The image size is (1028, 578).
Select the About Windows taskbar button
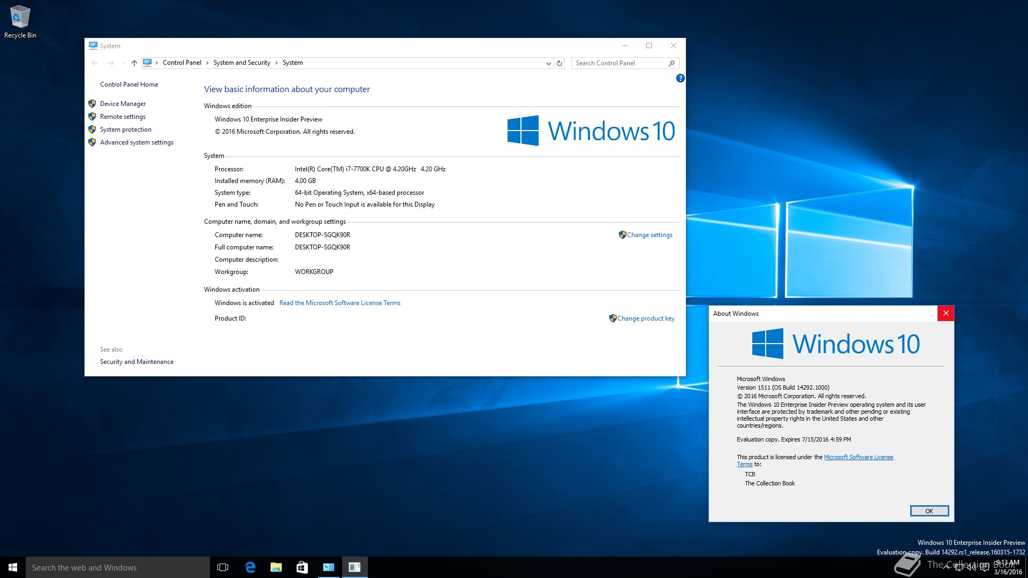click(354, 567)
